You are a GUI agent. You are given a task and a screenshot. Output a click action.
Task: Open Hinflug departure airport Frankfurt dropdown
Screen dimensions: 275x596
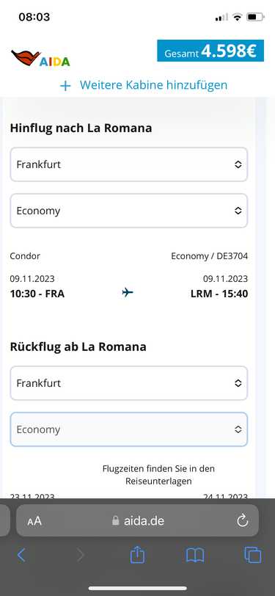[x=129, y=164]
